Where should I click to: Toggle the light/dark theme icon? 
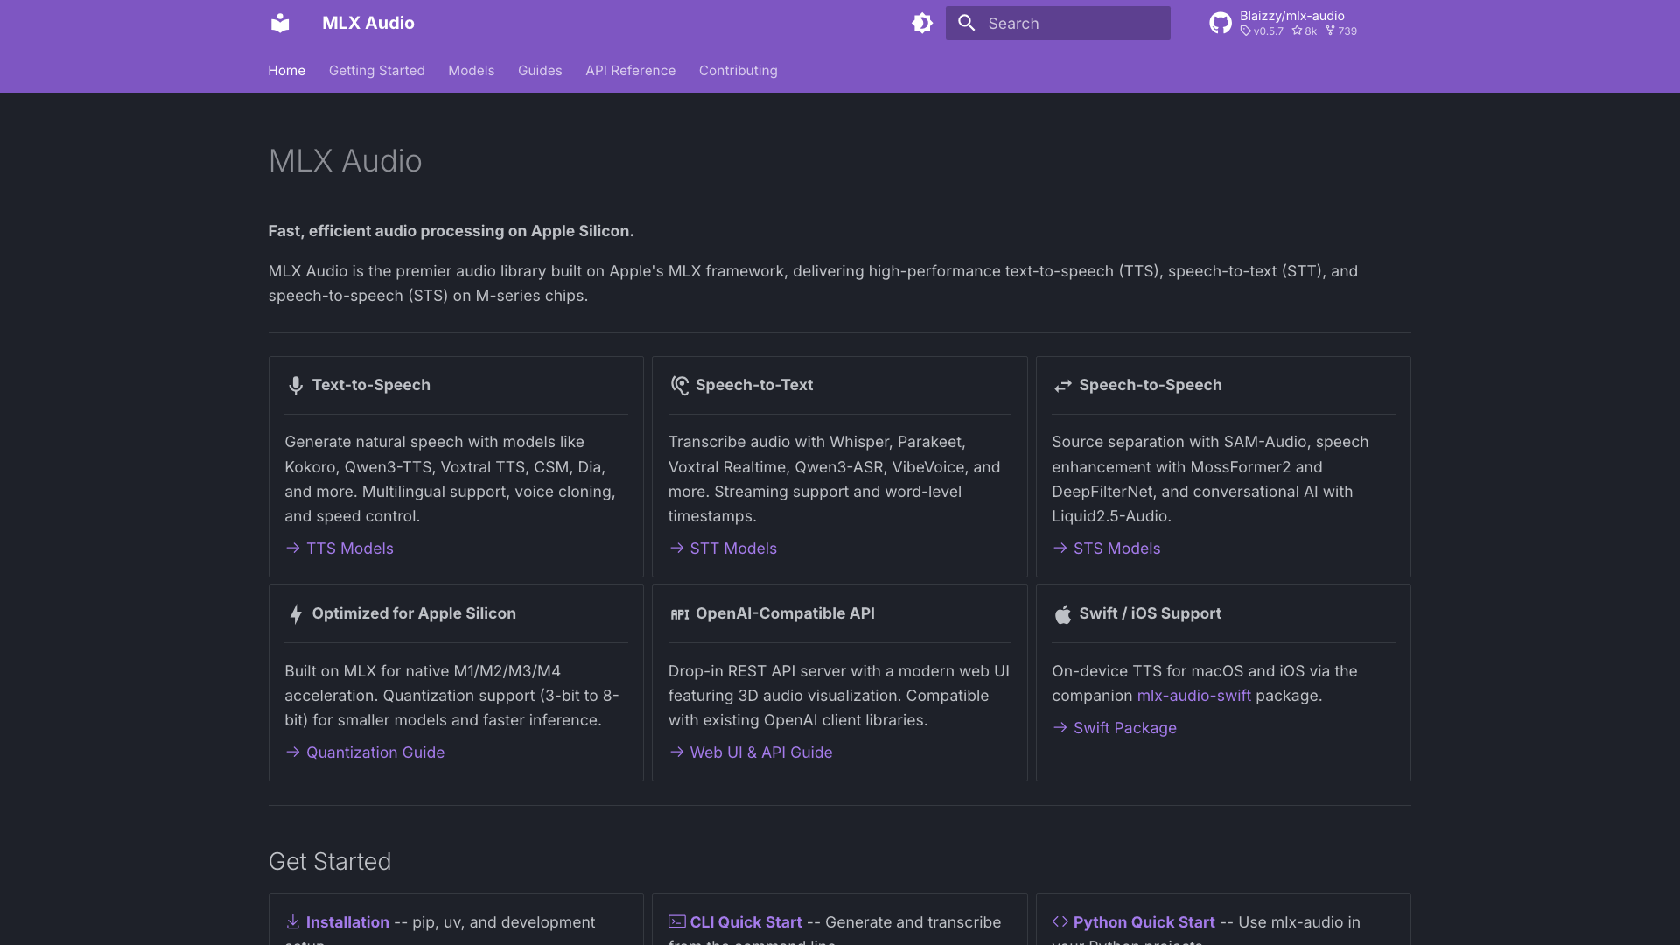click(922, 23)
